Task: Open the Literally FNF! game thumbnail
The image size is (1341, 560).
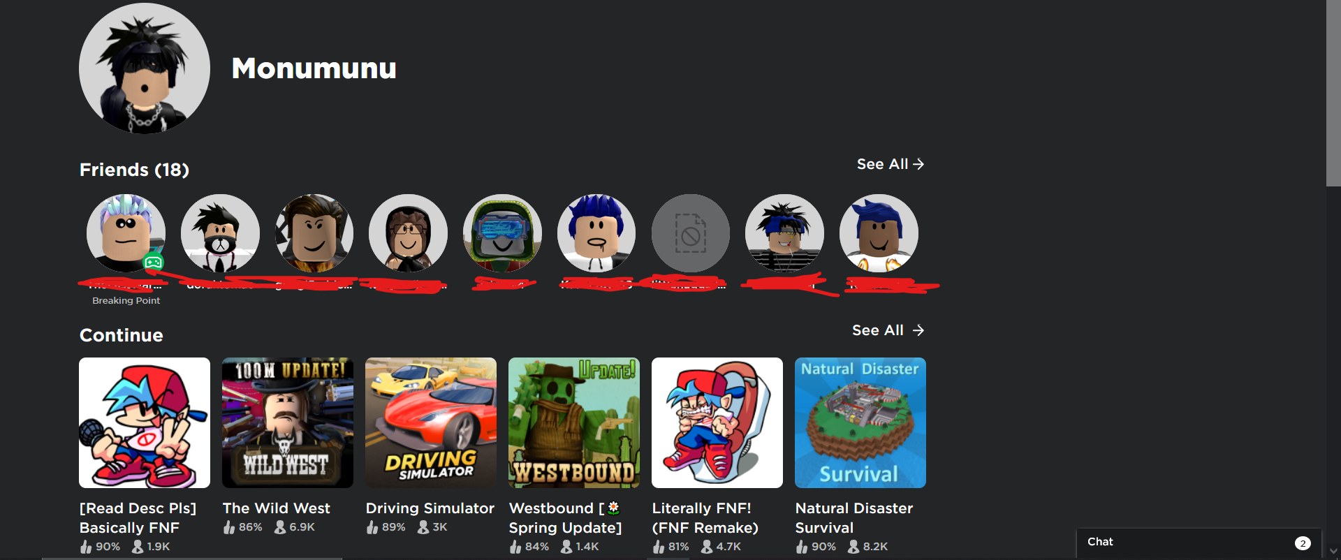Action: coord(717,422)
